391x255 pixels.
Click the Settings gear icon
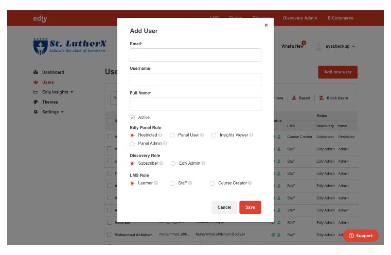(35, 112)
